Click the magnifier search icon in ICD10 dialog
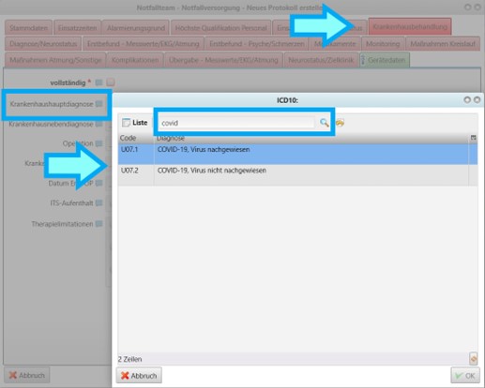This screenshot has height=388, width=485. click(325, 123)
